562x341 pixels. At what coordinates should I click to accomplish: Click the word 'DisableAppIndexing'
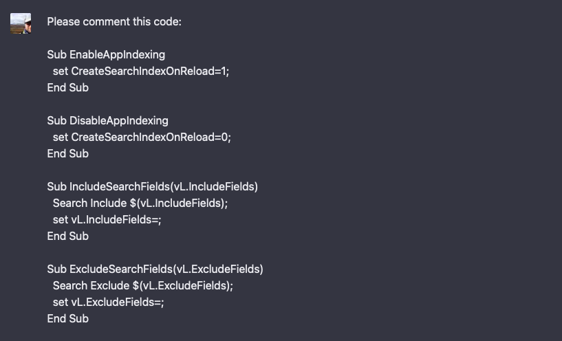tap(119, 121)
